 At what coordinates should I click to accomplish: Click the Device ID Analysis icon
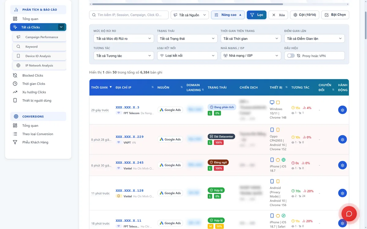[18, 56]
